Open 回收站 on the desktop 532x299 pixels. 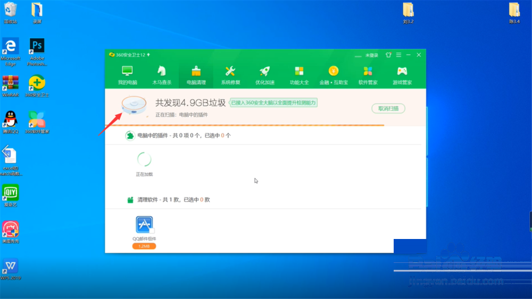tap(11, 13)
